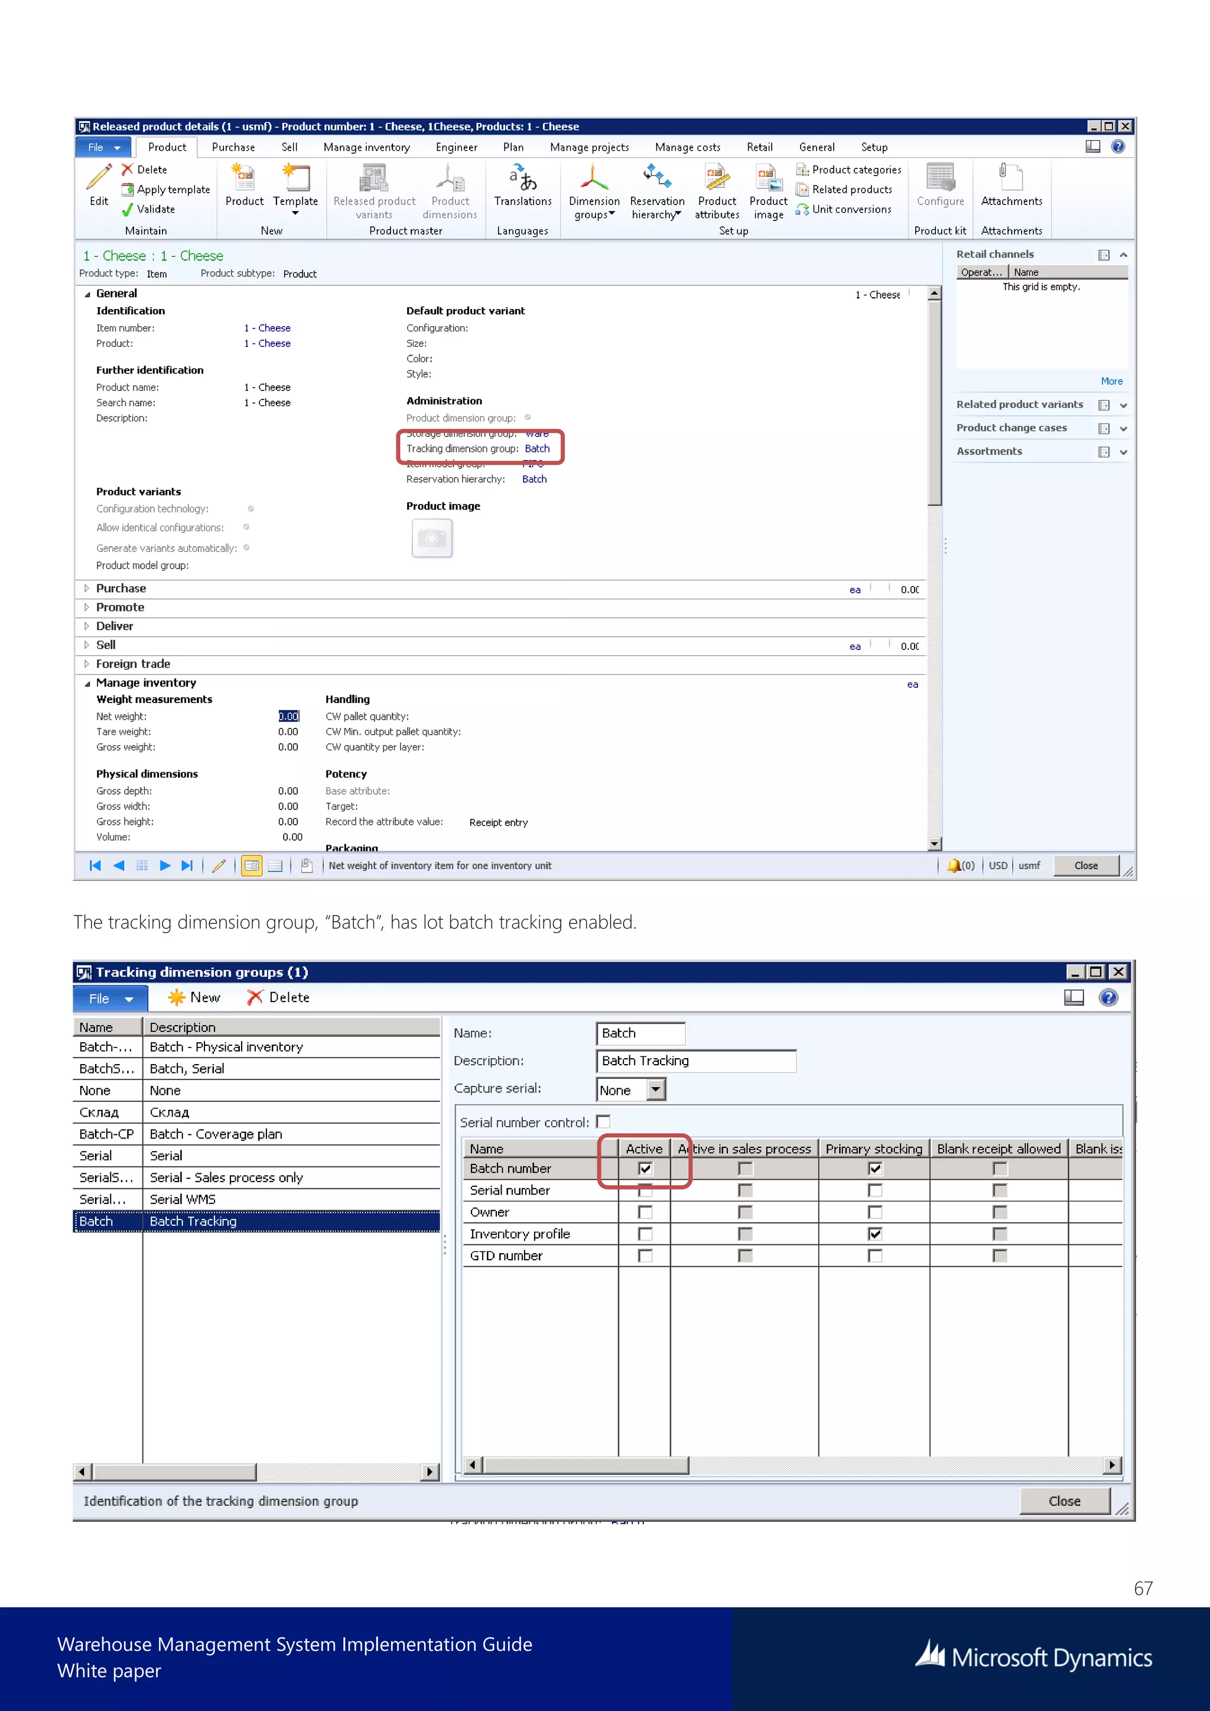Click Product dimensions icon
Viewport: 1210px width, 1711px height.
[450, 178]
